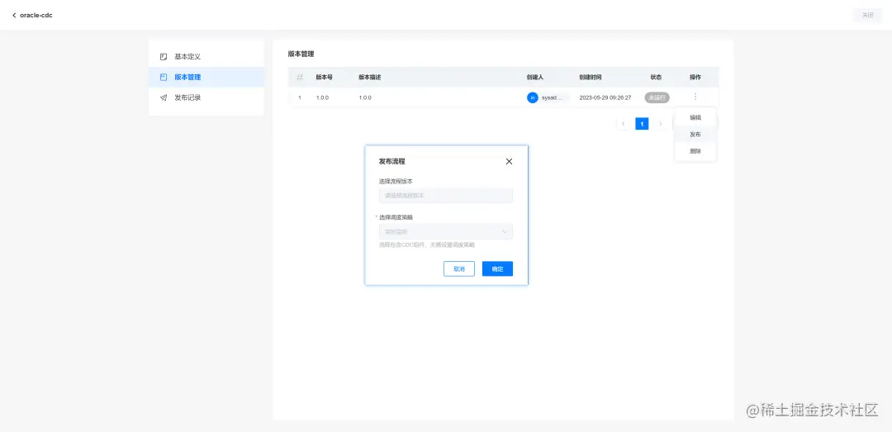Image resolution: width=892 pixels, height=432 pixels.
Task: Click the 未运行 status badge
Action: [x=657, y=97]
